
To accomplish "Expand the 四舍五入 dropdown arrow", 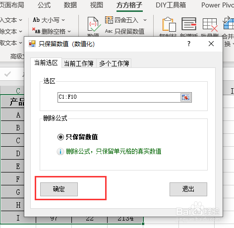I will click(145, 20).
